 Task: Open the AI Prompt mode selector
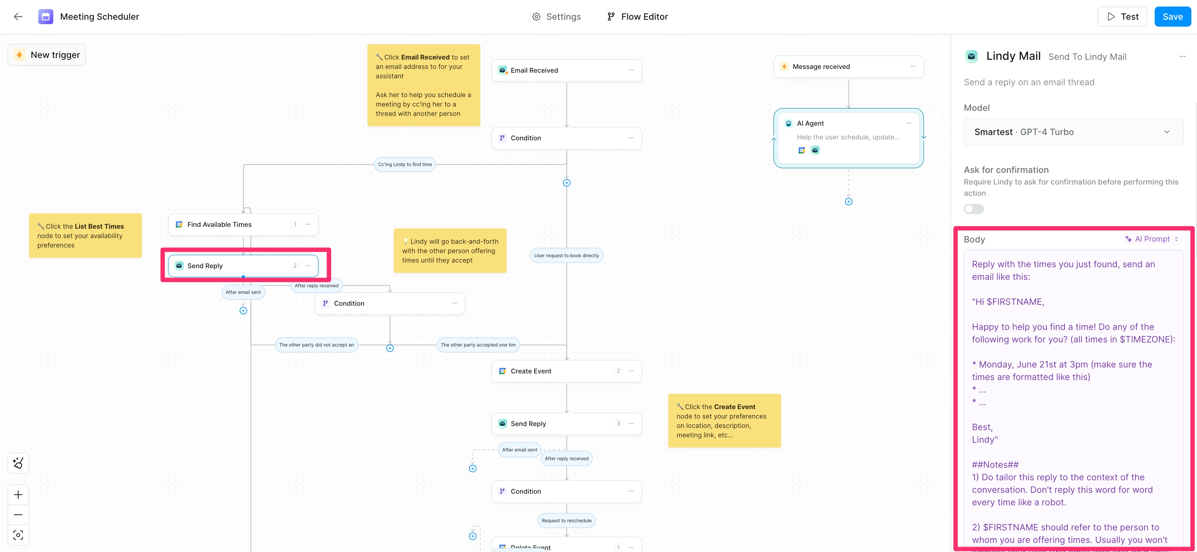click(1152, 239)
